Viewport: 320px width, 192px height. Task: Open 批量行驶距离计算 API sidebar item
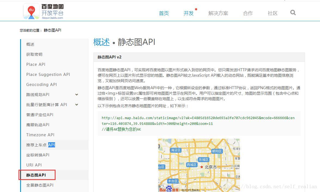[47, 104]
